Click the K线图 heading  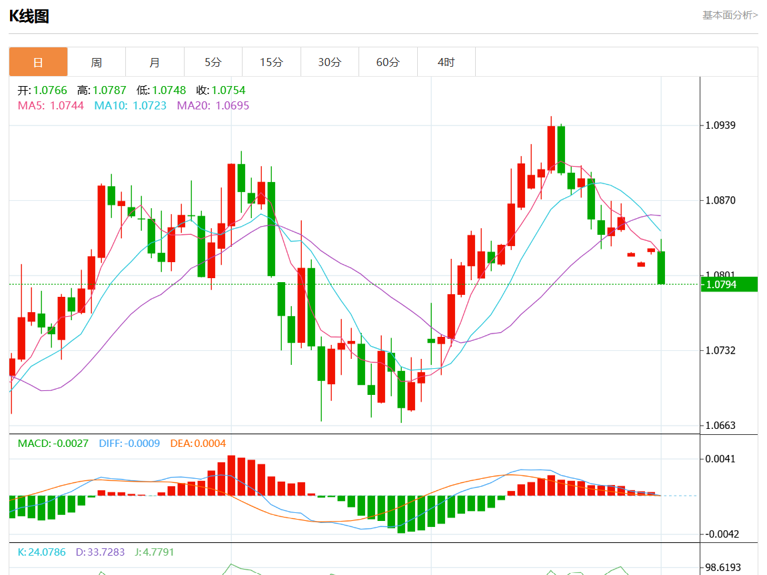coord(29,16)
